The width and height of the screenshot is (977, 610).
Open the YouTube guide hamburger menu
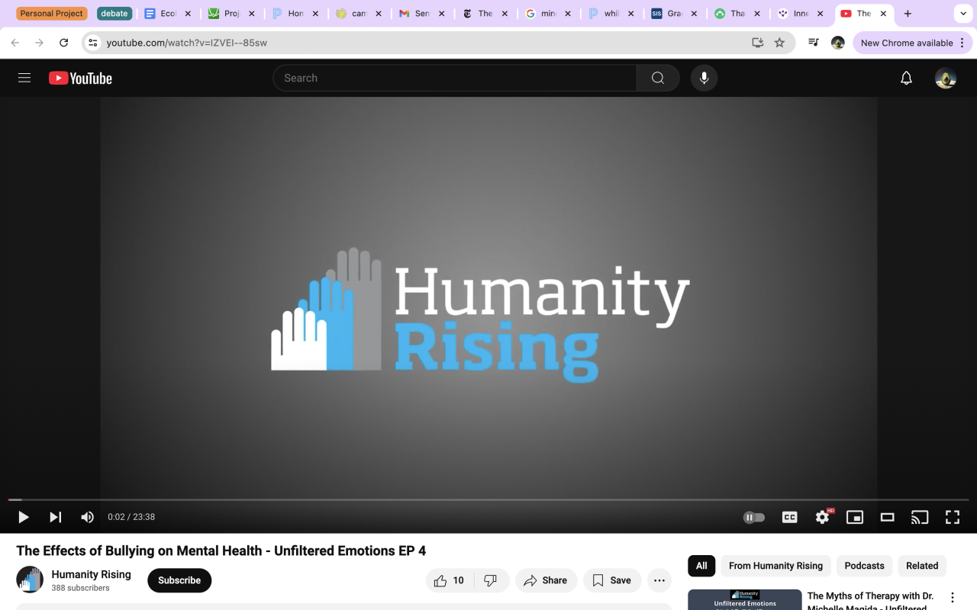pyautogui.click(x=24, y=78)
